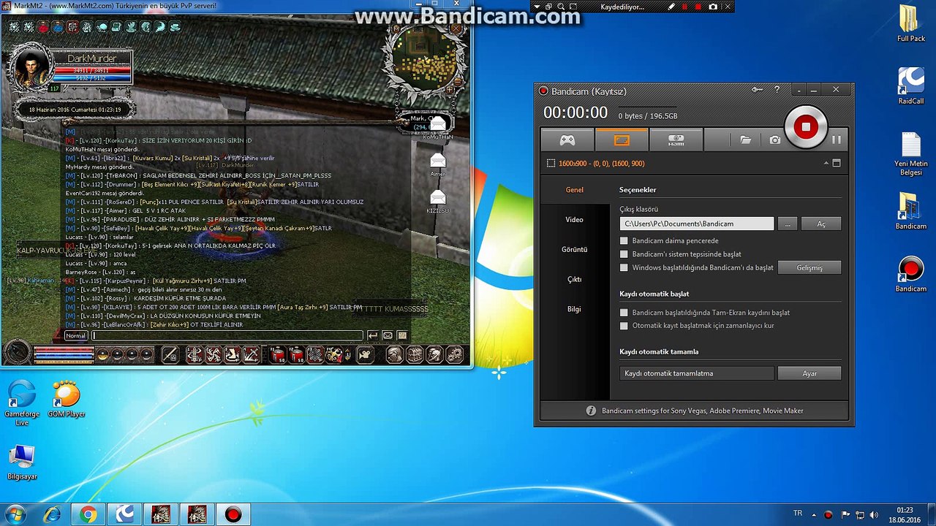936x526 pixels.
Task: Enable Bandicam'ı sistem tepsisinde başlat
Action: point(624,254)
